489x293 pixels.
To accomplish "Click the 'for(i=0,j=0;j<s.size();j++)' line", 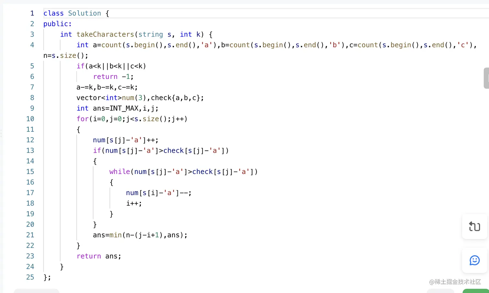I will click(x=132, y=119).
